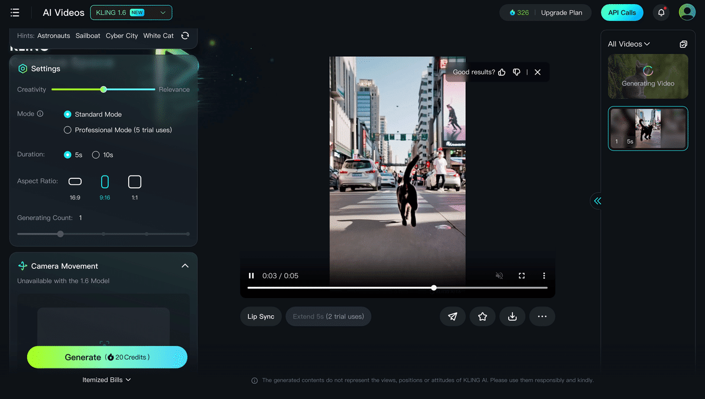Adjust the Creativity–Relevance slider handle
Image resolution: width=705 pixels, height=399 pixels.
103,89
